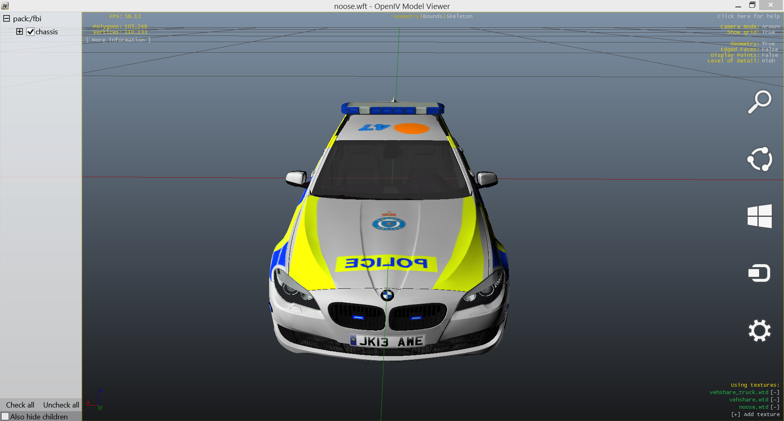Uncheck the chassis visibility checkbox

pos(30,32)
